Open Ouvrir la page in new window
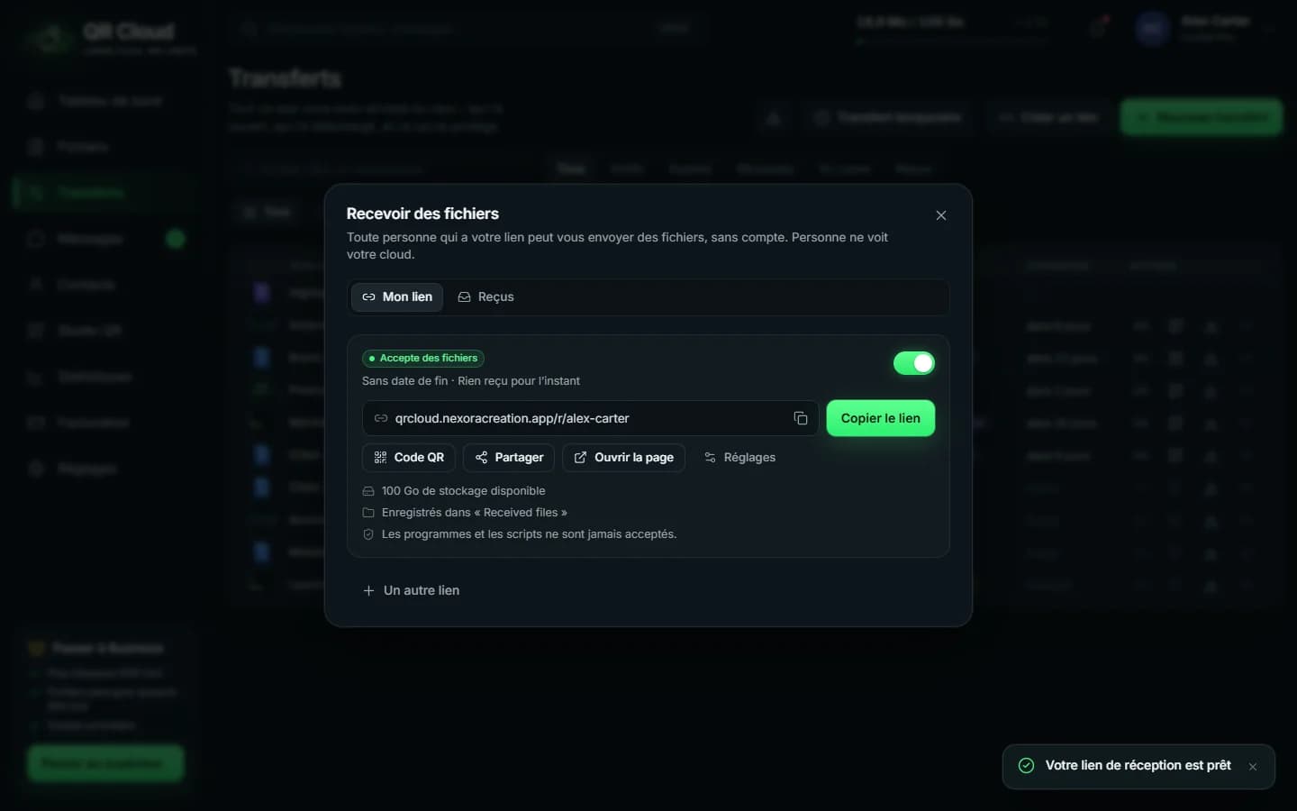The width and height of the screenshot is (1297, 811). (x=623, y=458)
